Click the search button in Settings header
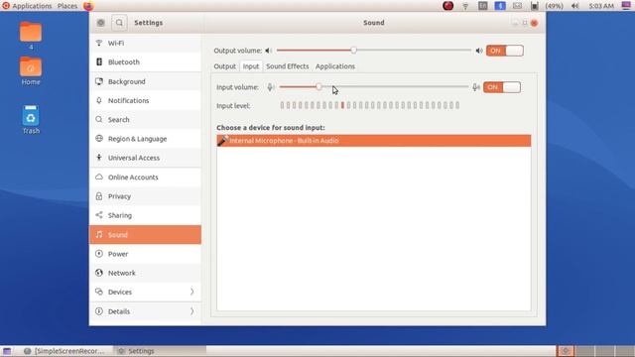635x357 pixels. click(x=119, y=23)
